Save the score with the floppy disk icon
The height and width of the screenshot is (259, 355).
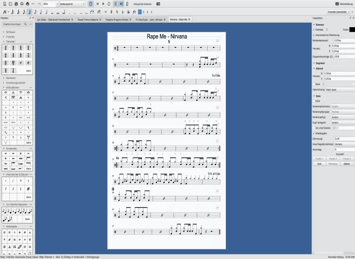16,4
